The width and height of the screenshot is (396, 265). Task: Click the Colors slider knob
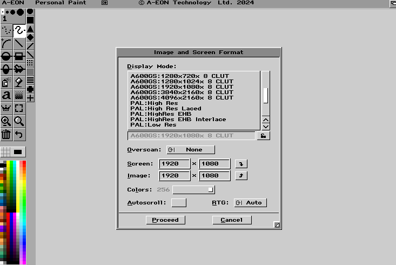(x=211, y=190)
